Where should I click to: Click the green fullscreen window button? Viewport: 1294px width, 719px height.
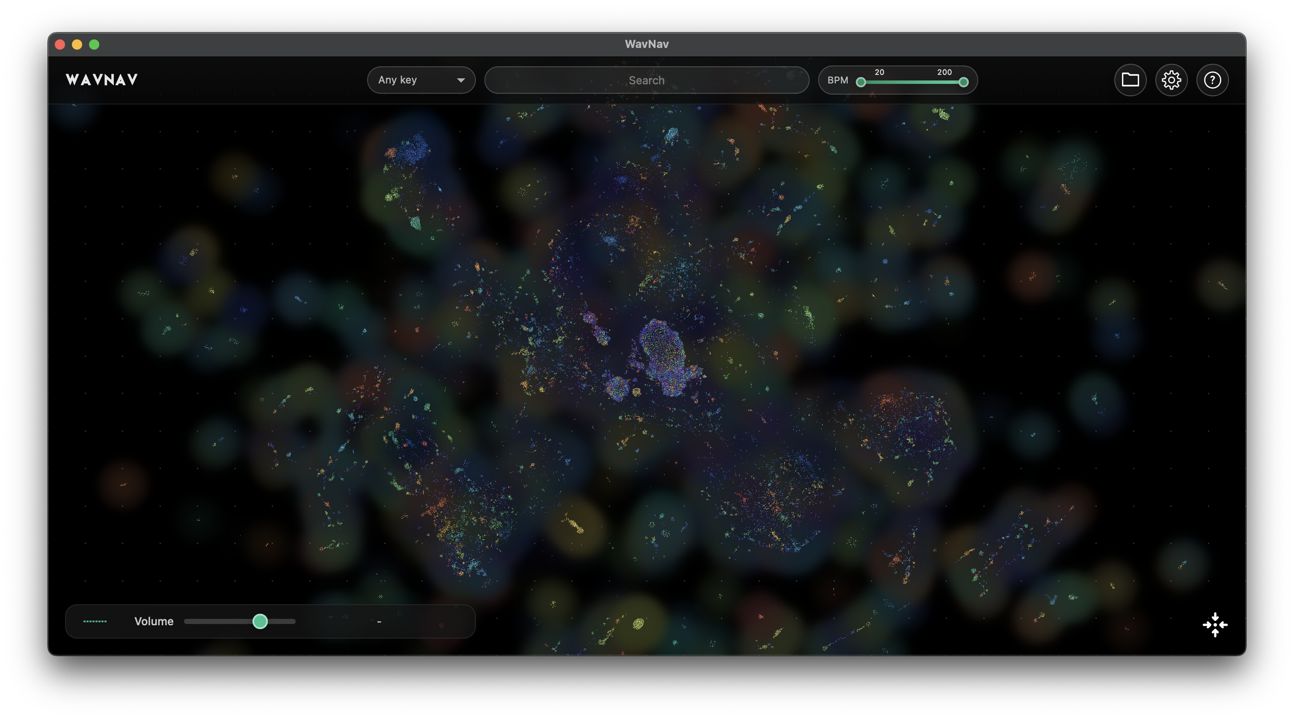point(94,45)
